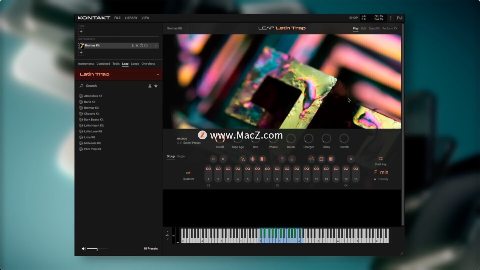Remove Bromas Kit with its X button

point(156,45)
